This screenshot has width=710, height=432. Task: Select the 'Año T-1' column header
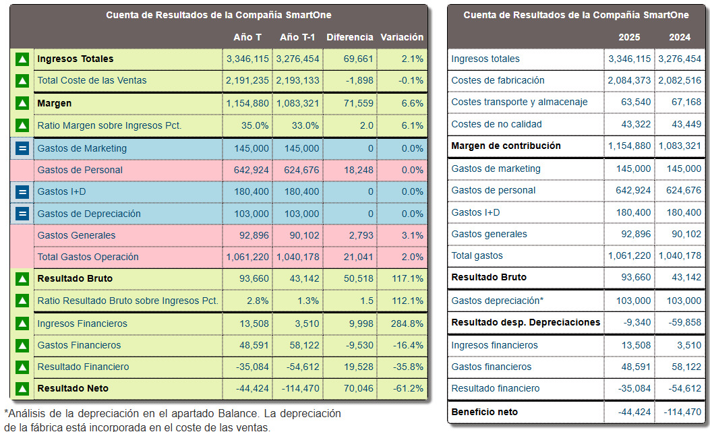point(297,37)
